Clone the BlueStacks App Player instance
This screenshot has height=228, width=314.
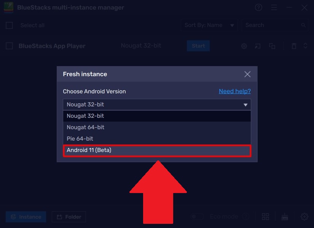coord(272,46)
